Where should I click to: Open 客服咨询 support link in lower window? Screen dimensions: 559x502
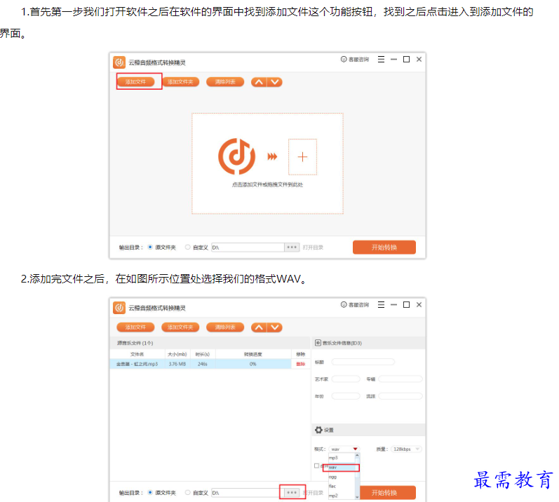point(355,305)
